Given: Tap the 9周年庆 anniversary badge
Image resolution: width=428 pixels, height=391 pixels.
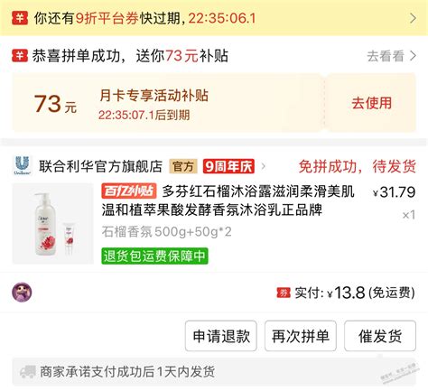Looking at the screenshot, I should [x=228, y=166].
